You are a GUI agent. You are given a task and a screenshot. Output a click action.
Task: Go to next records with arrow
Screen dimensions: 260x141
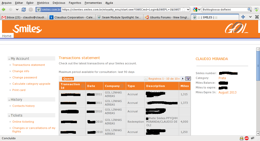[183, 78]
